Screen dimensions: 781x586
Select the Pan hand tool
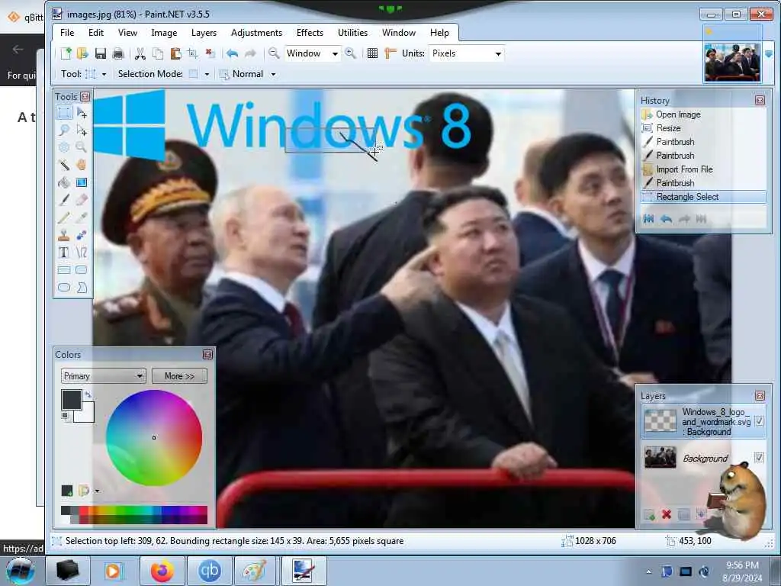(81, 165)
